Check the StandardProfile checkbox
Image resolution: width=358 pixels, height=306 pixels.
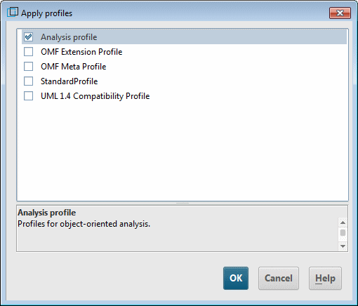(x=28, y=81)
